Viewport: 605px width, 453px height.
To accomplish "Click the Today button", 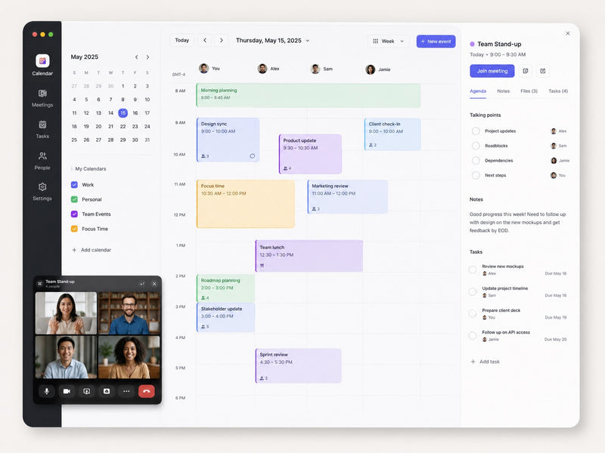I will 182,41.
